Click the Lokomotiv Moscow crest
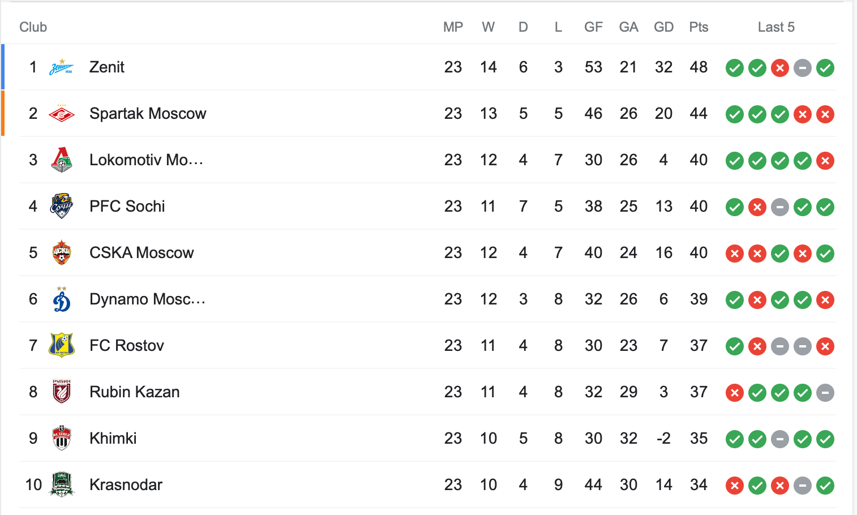857x515 pixels. pyautogui.click(x=62, y=160)
